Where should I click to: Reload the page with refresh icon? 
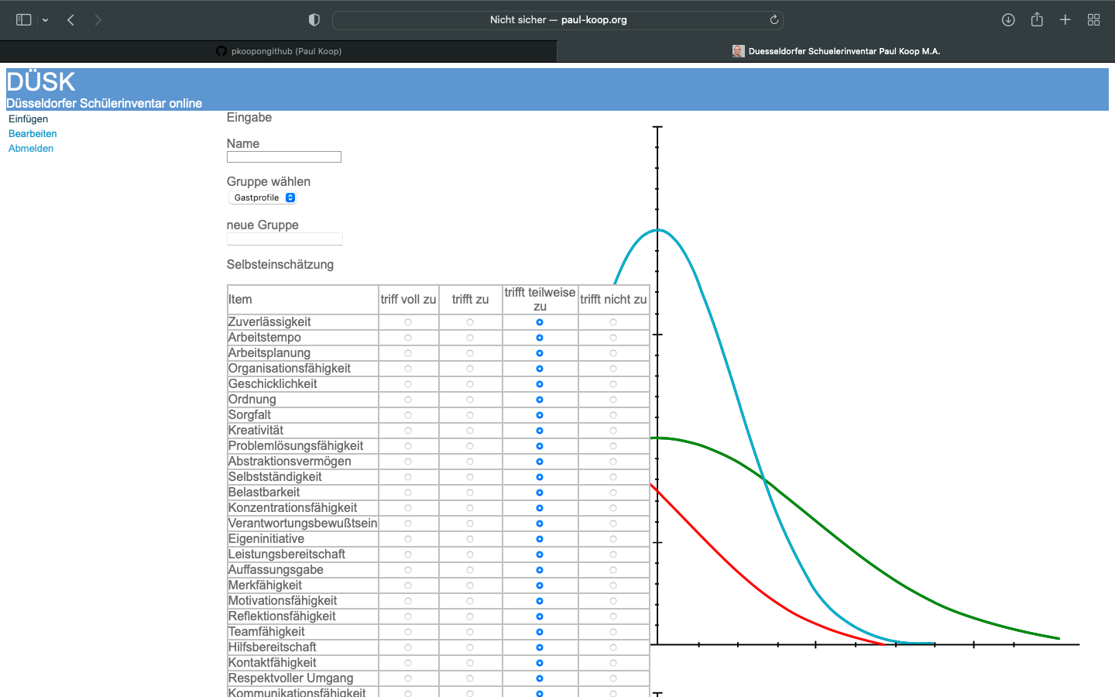pos(774,20)
